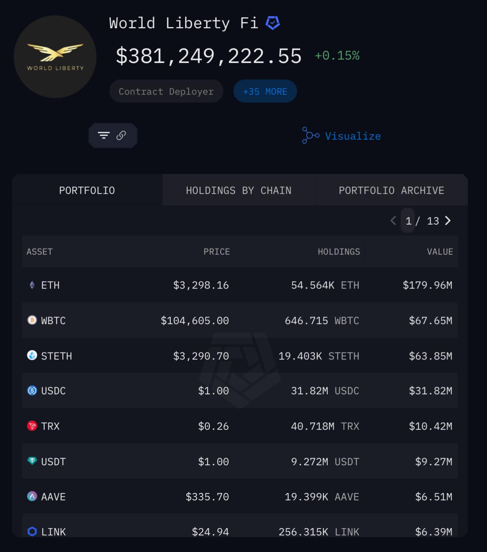Open the filter lines icon
The width and height of the screenshot is (487, 552).
tap(103, 135)
